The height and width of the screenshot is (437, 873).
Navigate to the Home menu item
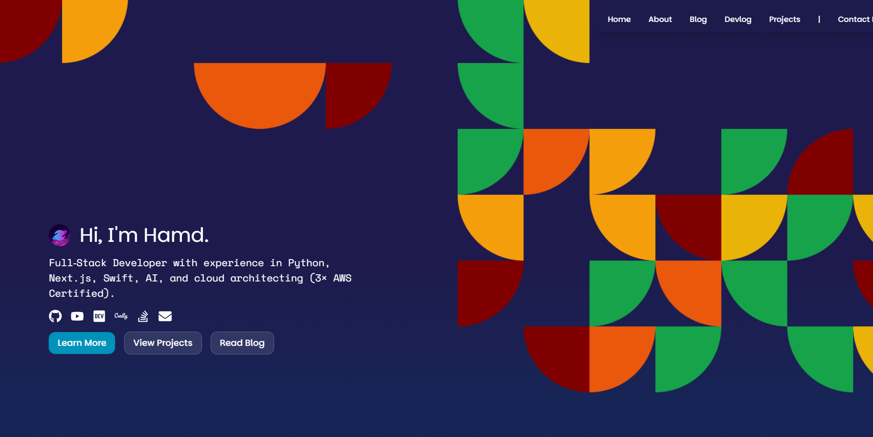(619, 19)
